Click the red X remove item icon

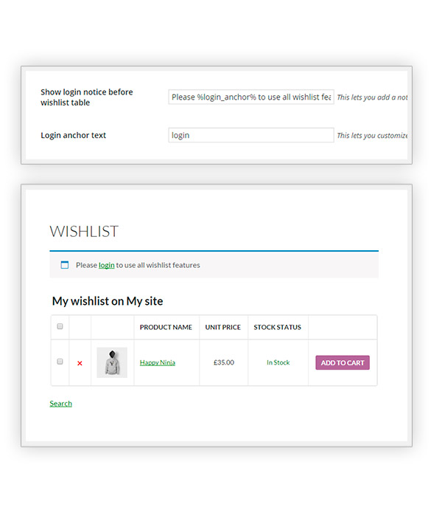[80, 363]
